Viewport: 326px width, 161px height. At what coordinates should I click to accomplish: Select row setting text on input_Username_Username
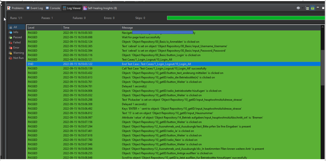174,46
